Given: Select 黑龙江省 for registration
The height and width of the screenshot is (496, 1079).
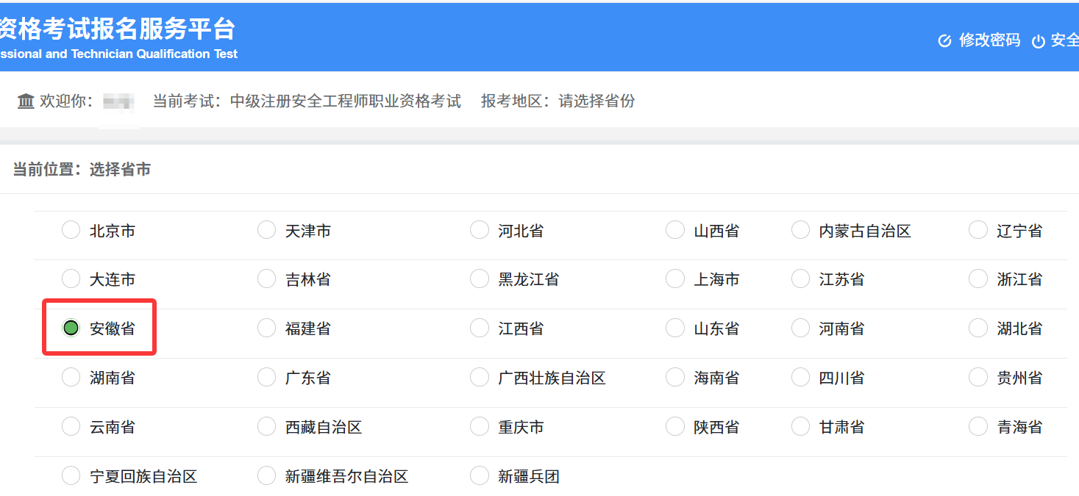Looking at the screenshot, I should (479, 278).
